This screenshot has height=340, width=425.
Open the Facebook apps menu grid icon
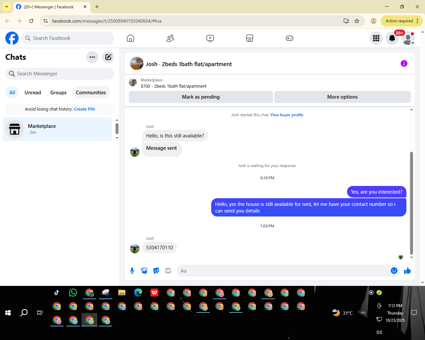click(376, 38)
